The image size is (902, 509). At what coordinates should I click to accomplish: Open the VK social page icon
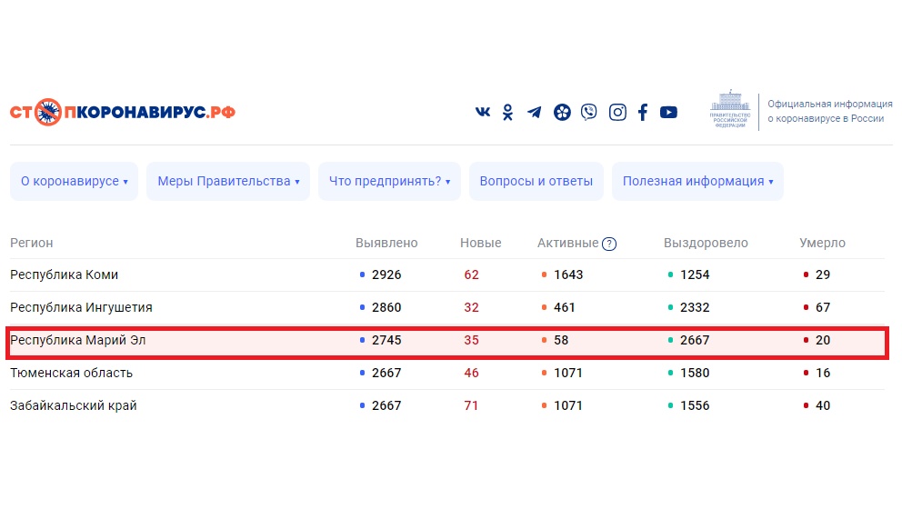[483, 113]
